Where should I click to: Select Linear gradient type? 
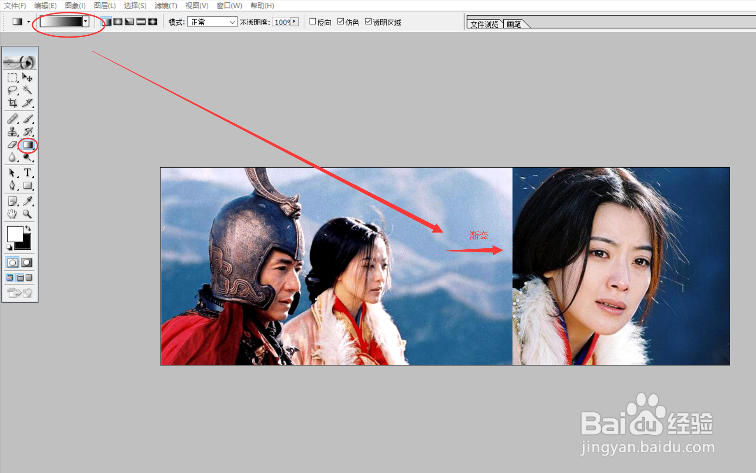point(107,22)
